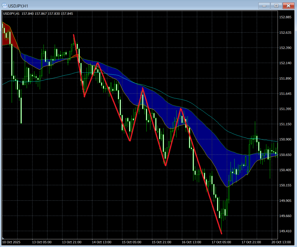The height and width of the screenshot is (247, 297).
Task: Click the 152.885 price axis label
Action: pyautogui.click(x=285, y=17)
